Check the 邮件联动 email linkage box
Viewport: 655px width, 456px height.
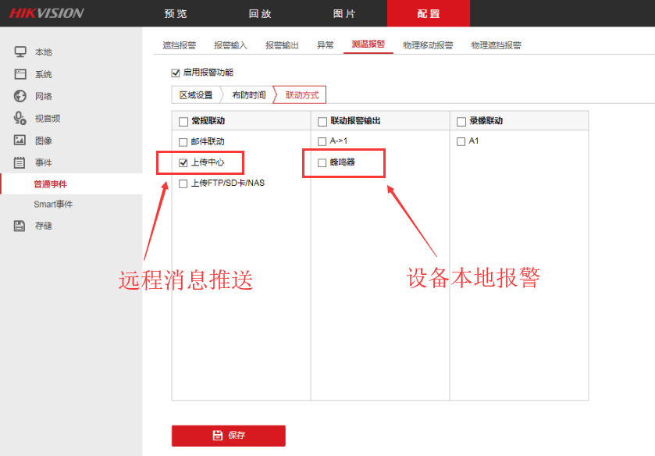183,141
